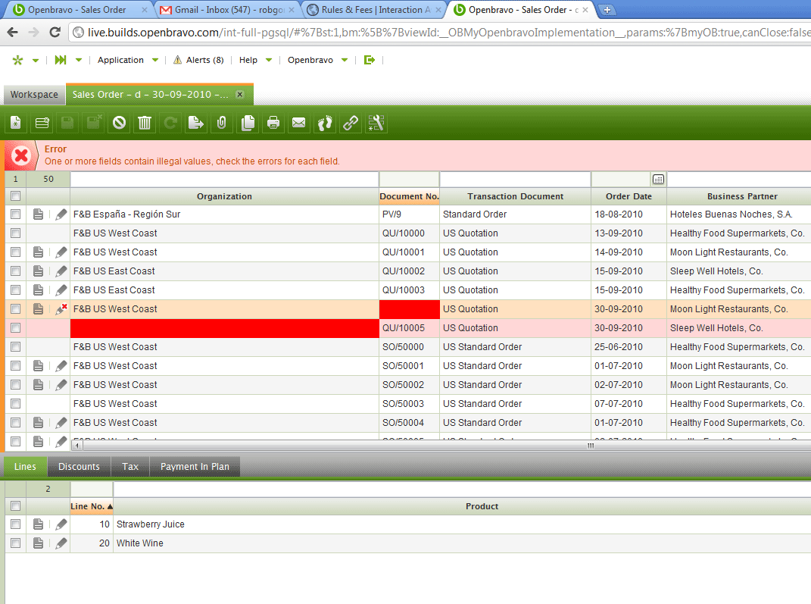Click the new document toolbar icon
The height and width of the screenshot is (604, 811).
[16, 123]
